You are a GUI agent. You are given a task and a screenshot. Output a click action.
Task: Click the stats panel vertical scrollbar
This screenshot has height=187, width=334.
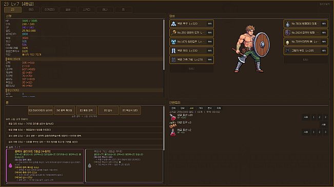(x=164, y=45)
